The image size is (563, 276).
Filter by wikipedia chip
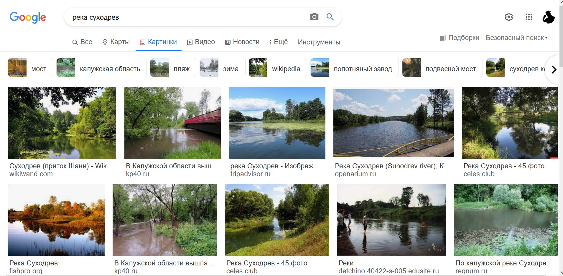click(x=278, y=68)
